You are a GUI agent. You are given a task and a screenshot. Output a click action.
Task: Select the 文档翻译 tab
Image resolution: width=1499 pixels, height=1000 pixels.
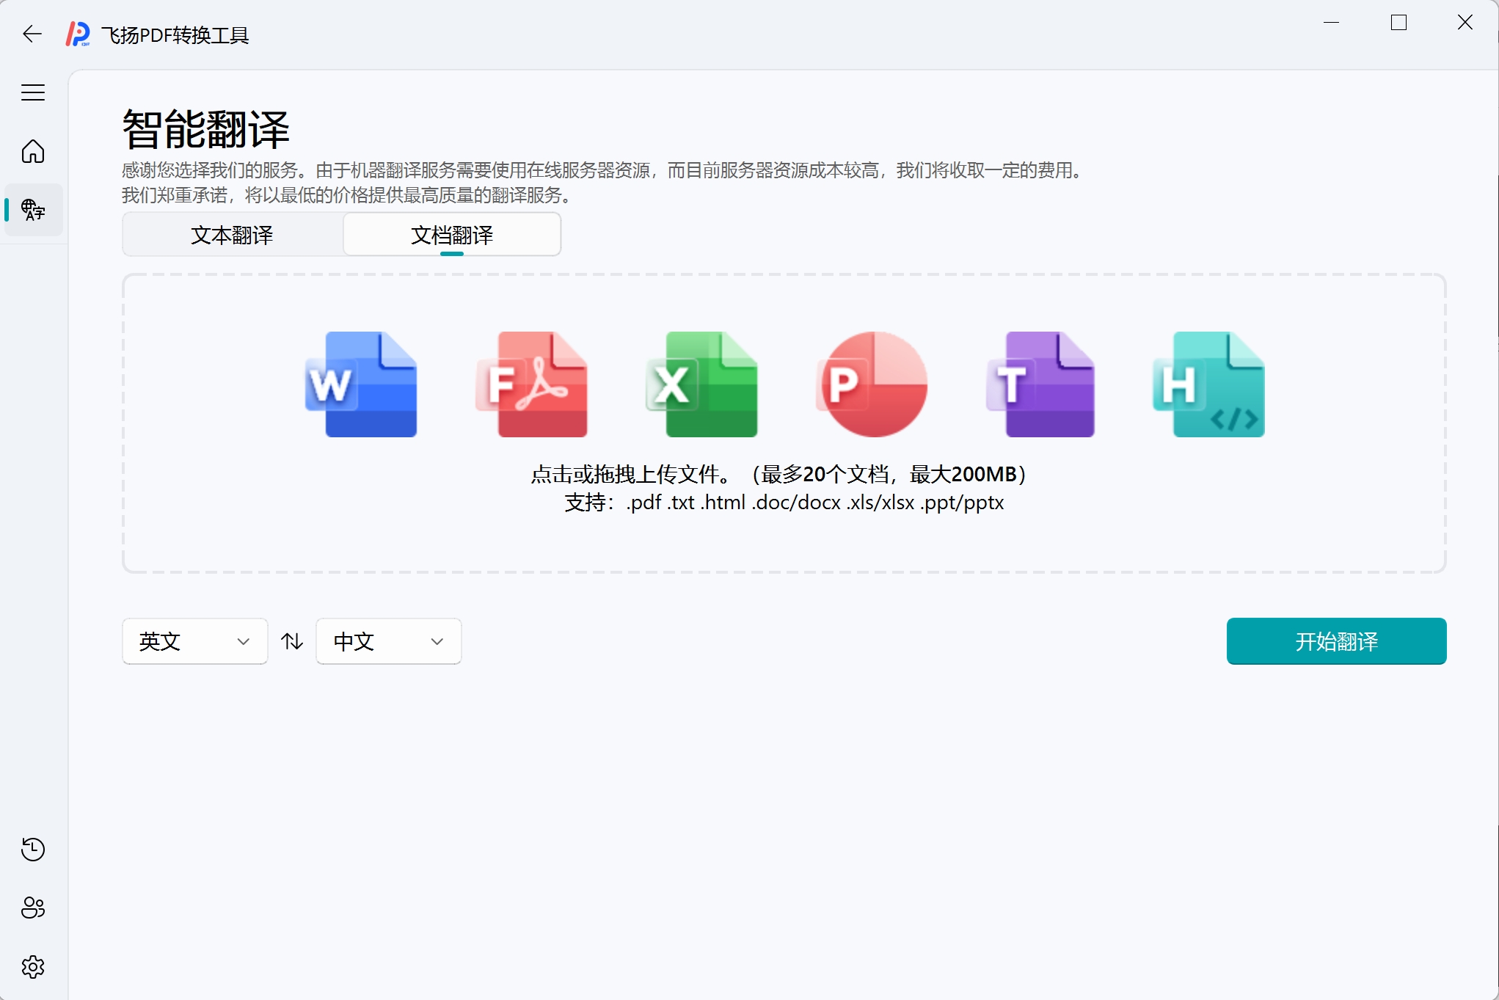click(x=452, y=235)
